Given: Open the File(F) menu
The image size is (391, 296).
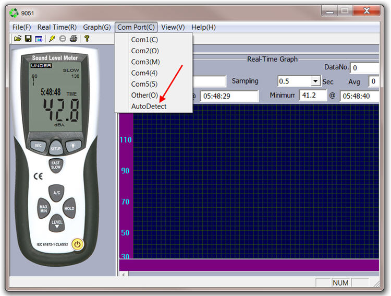Looking at the screenshot, I should 22,27.
